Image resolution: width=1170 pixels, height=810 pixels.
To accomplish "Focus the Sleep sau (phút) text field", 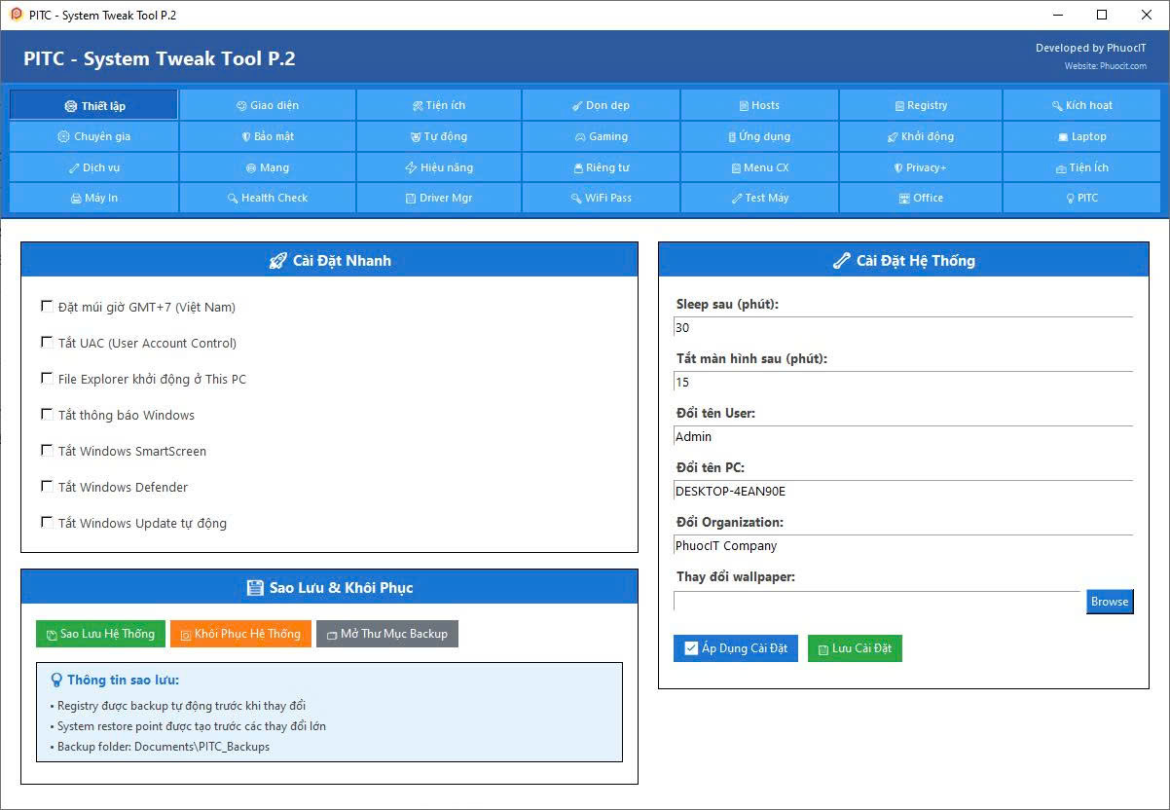I will click(x=902, y=328).
